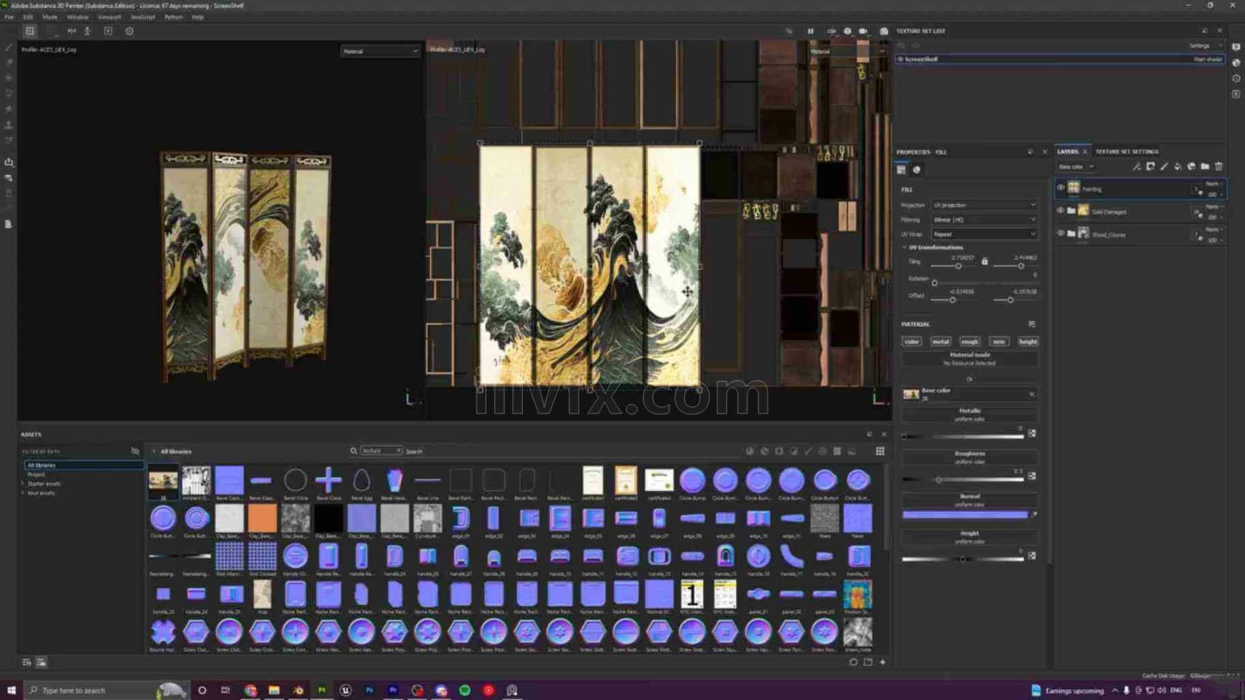Click the history clock icon in the right sidebar
Viewport: 1245px width, 700px height.
[1237, 78]
